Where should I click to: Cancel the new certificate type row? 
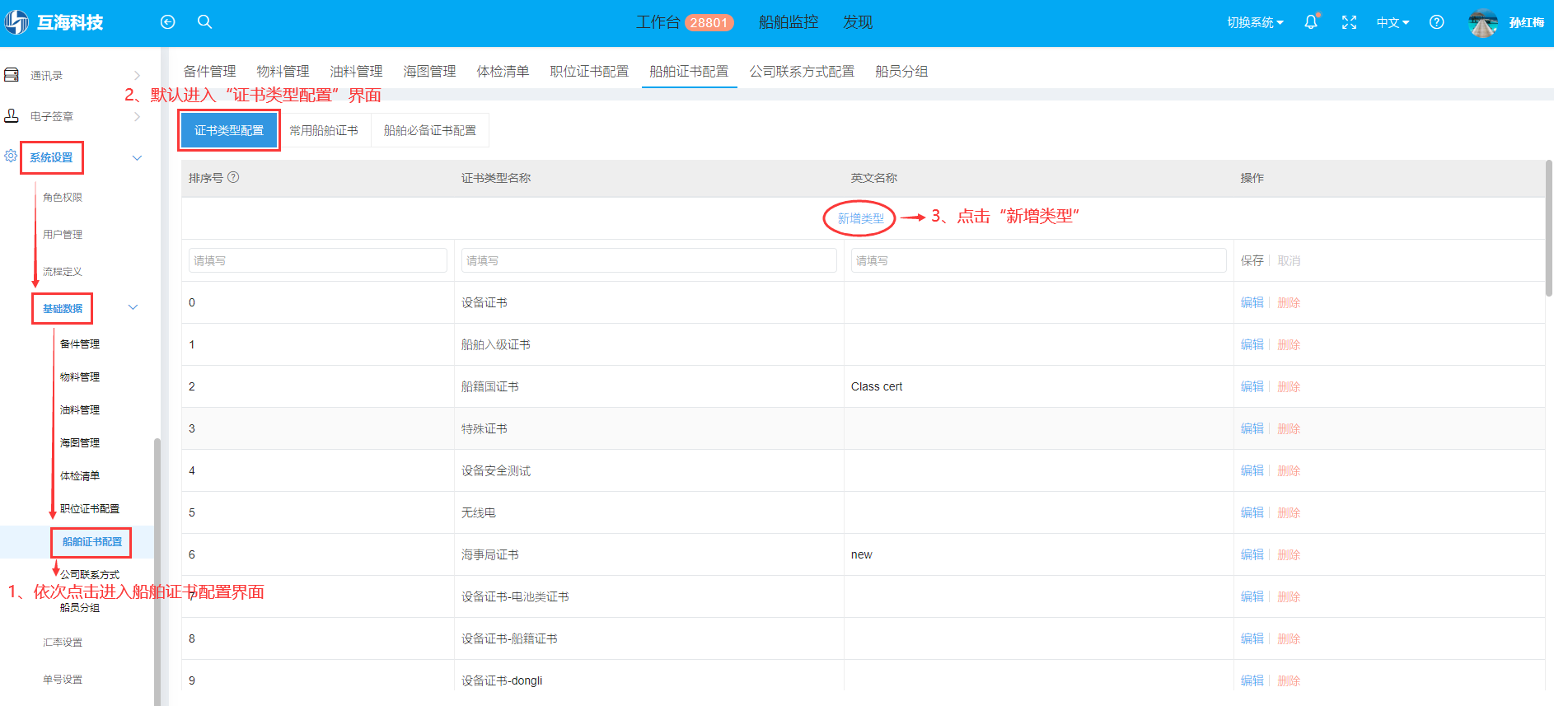point(1289,260)
